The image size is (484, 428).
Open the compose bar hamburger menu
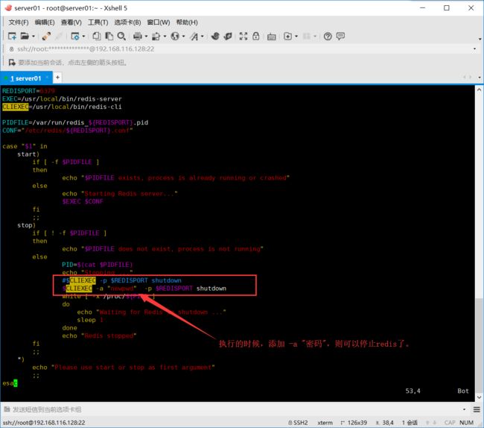pos(477,409)
